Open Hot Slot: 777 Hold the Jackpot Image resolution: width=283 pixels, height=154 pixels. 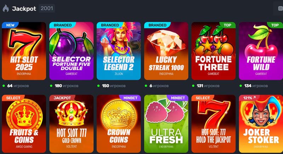[213, 124]
